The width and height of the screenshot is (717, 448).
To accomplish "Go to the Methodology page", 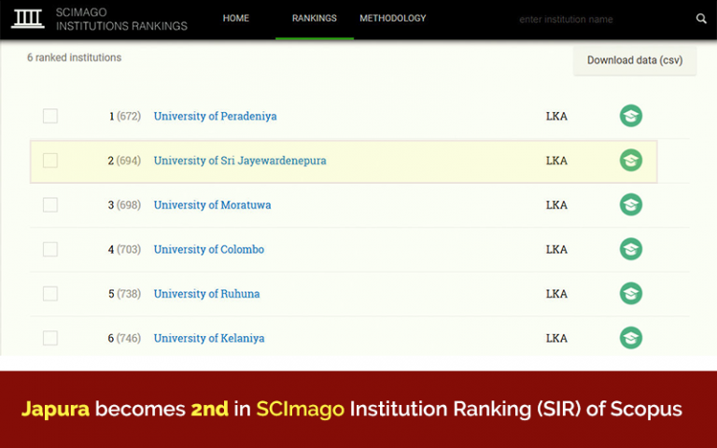I will 393,19.
